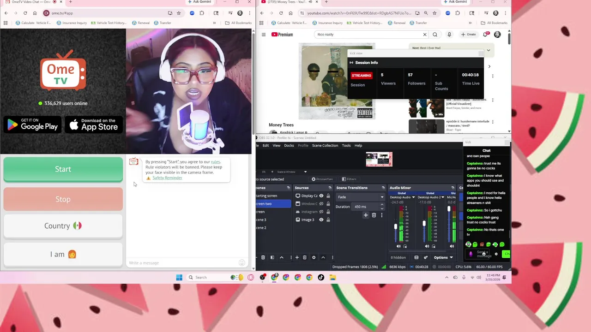Adjust the Mic/Aux volume fader
Screen dimensions: 591x332
point(449,209)
